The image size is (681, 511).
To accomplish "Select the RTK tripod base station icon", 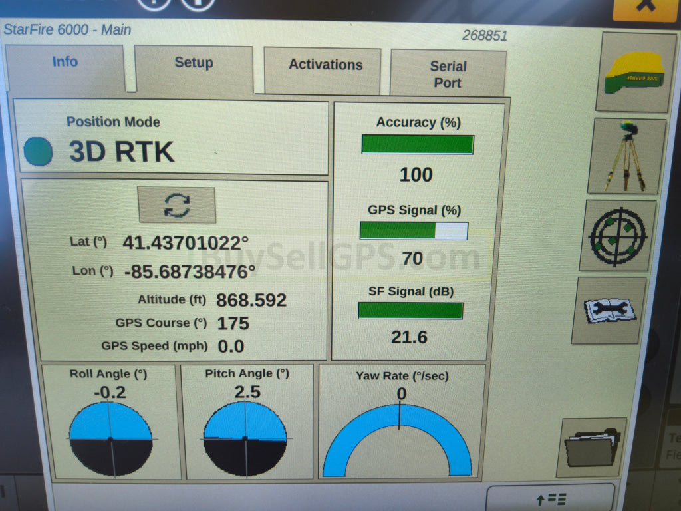I will pos(626,156).
